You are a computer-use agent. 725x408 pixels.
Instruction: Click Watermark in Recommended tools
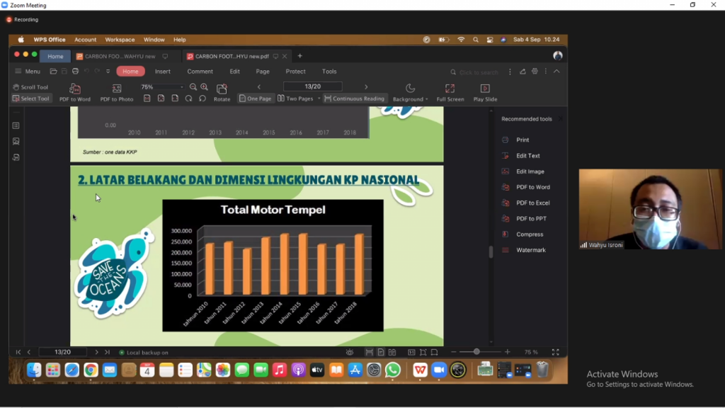point(530,250)
